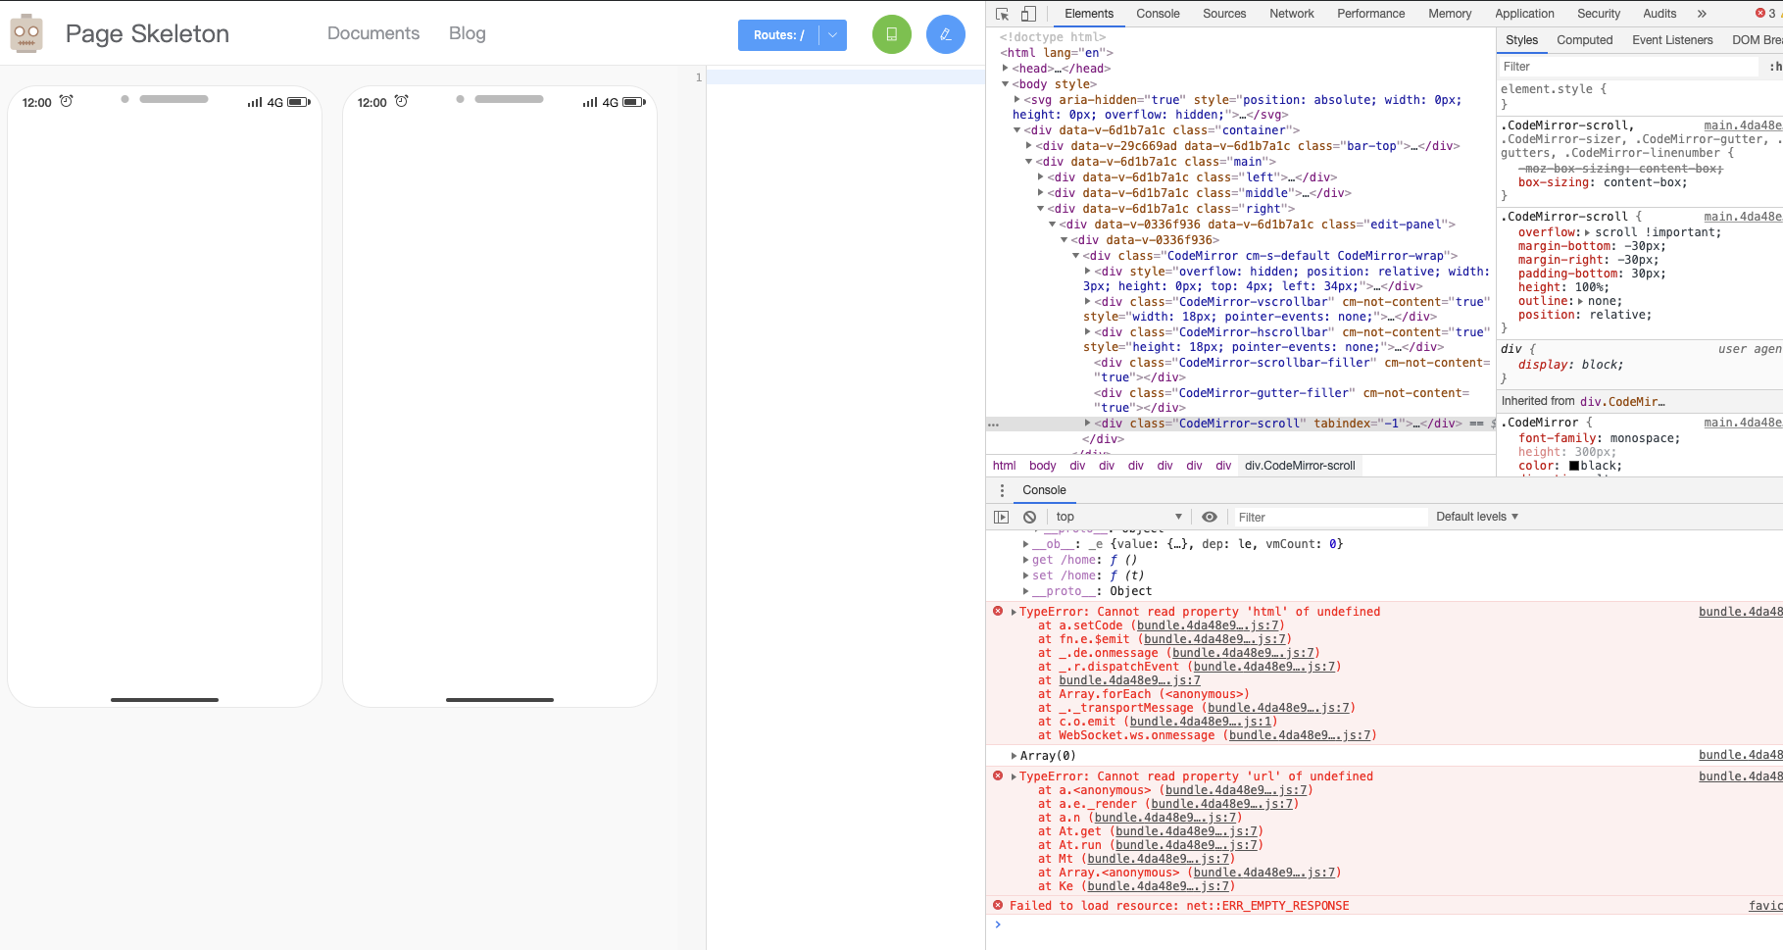
Task: Click the Routes: / button
Action: [x=778, y=35]
